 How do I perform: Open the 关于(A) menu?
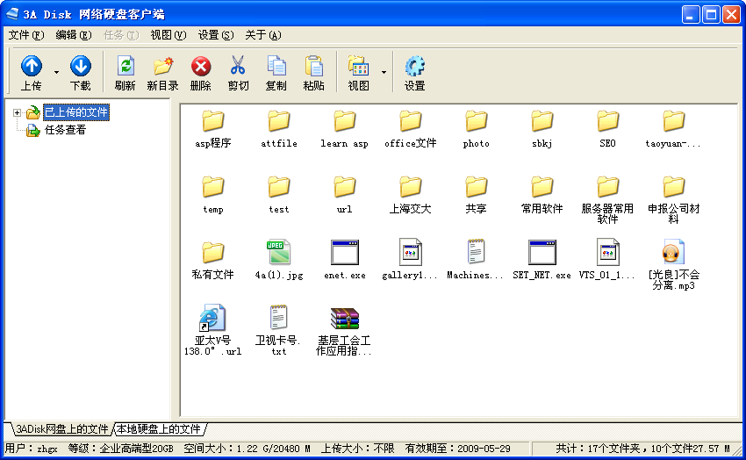262,35
